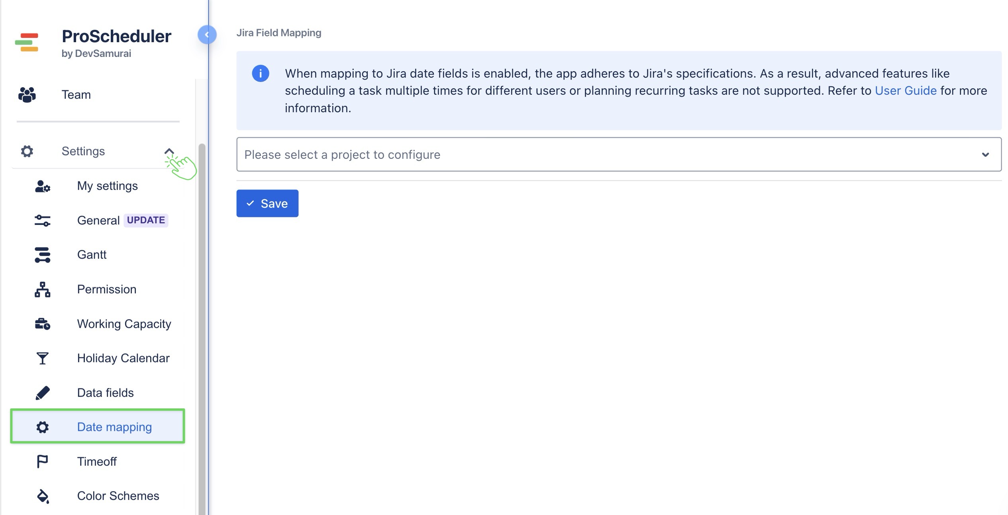The height and width of the screenshot is (515, 1008).
Task: Click the 'by DevSamurai' text
Action: tap(96, 54)
